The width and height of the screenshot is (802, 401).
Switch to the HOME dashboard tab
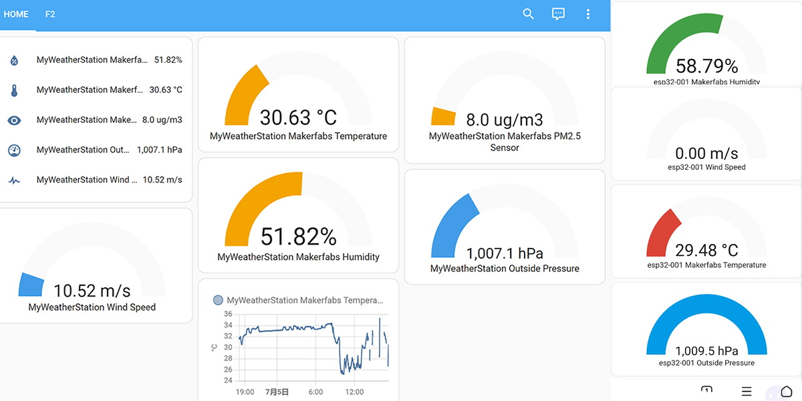(16, 14)
